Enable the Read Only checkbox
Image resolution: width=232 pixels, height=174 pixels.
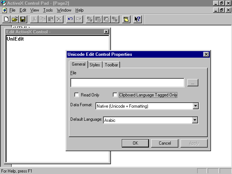tap(76, 95)
